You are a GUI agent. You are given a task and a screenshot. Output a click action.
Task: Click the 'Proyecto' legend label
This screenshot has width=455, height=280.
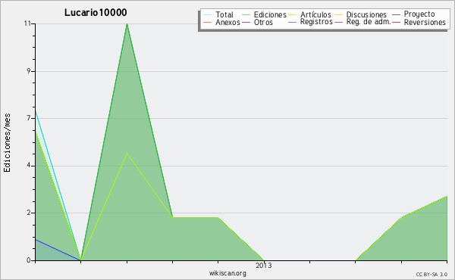pos(419,14)
